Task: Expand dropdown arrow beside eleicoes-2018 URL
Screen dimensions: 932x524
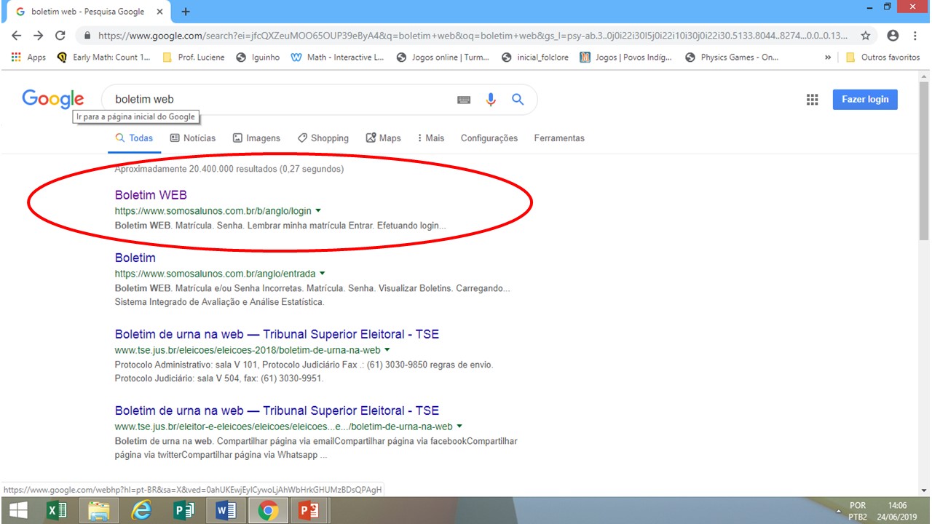Action: point(387,350)
